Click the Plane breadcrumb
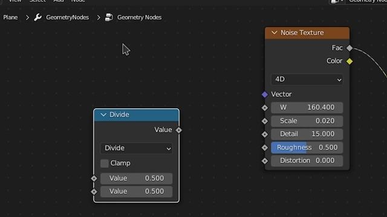Screen dimensions: 387x217 10,17
